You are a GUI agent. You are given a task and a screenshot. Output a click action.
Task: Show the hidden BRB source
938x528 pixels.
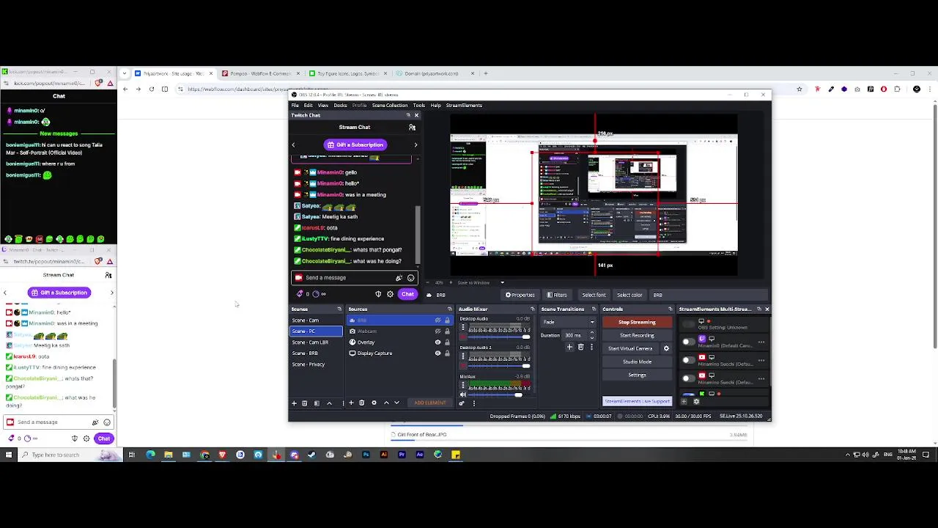(437, 320)
